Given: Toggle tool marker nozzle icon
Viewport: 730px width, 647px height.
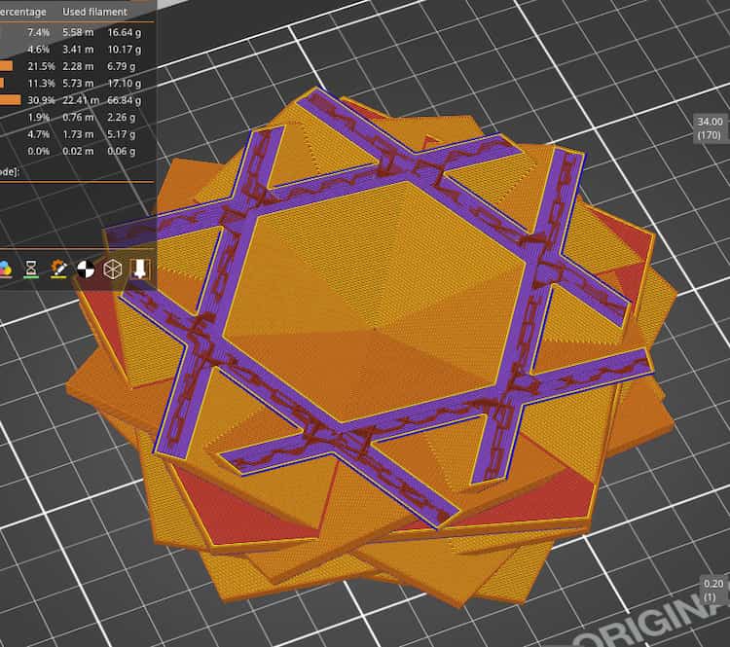Looking at the screenshot, I should click(139, 270).
